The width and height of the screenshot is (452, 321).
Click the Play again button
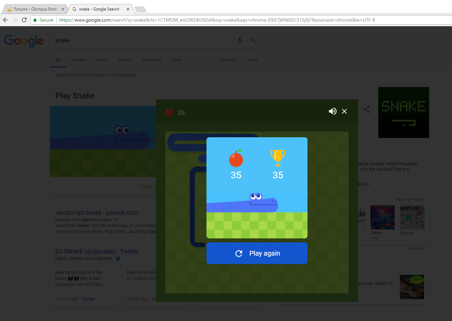point(257,253)
